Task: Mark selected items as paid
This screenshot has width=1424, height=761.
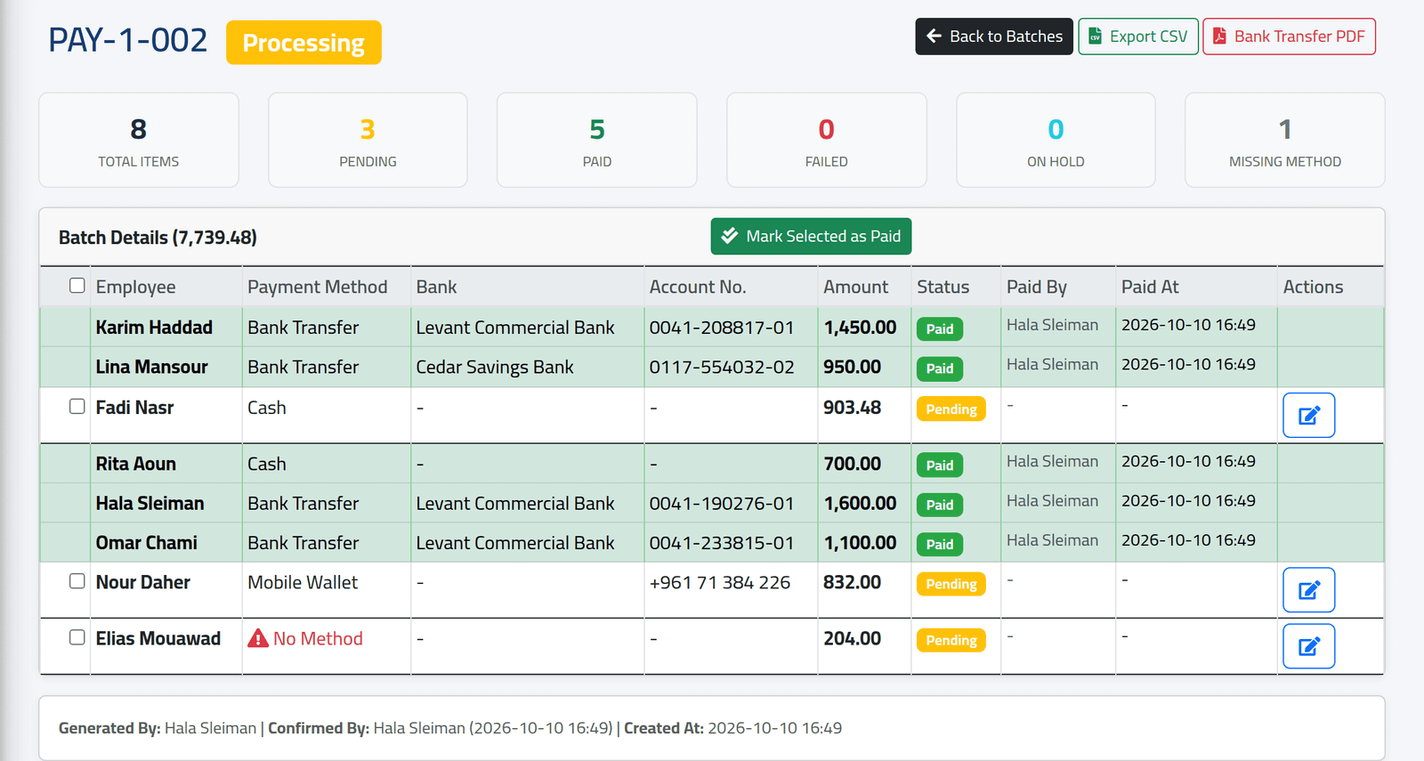Action: click(x=811, y=236)
